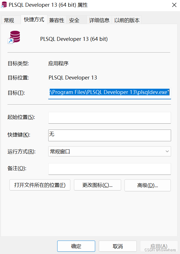This screenshot has width=180, height=254.
Task: Click the 应用程序 target type text
Action: pos(58,63)
